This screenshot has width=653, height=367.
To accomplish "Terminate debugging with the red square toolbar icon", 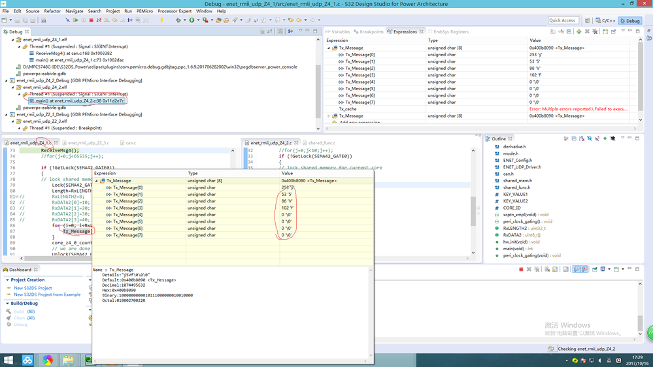I will [92, 20].
